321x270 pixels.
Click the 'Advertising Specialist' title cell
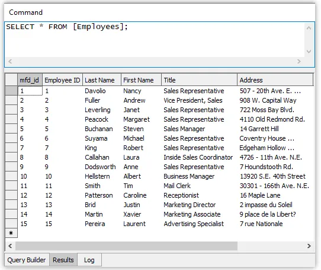(199, 224)
